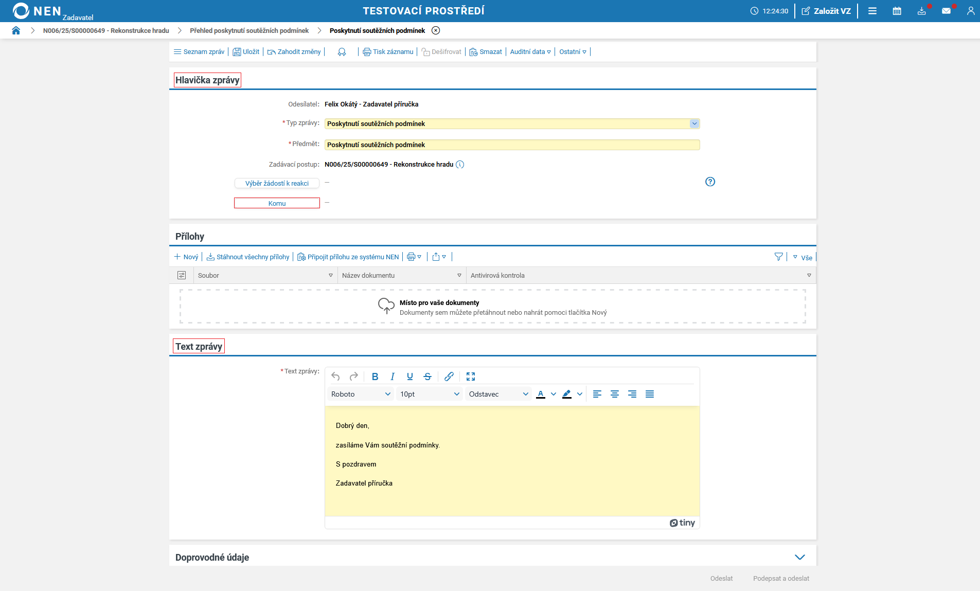Insert a link in the text editor
The image size is (980, 591).
coord(449,377)
